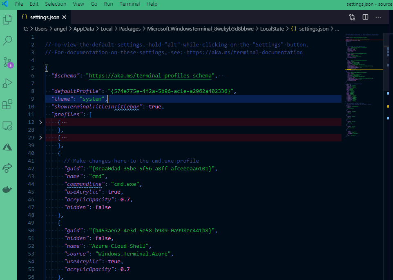Click the "name": "cmd" value on line 43

tap(97, 176)
